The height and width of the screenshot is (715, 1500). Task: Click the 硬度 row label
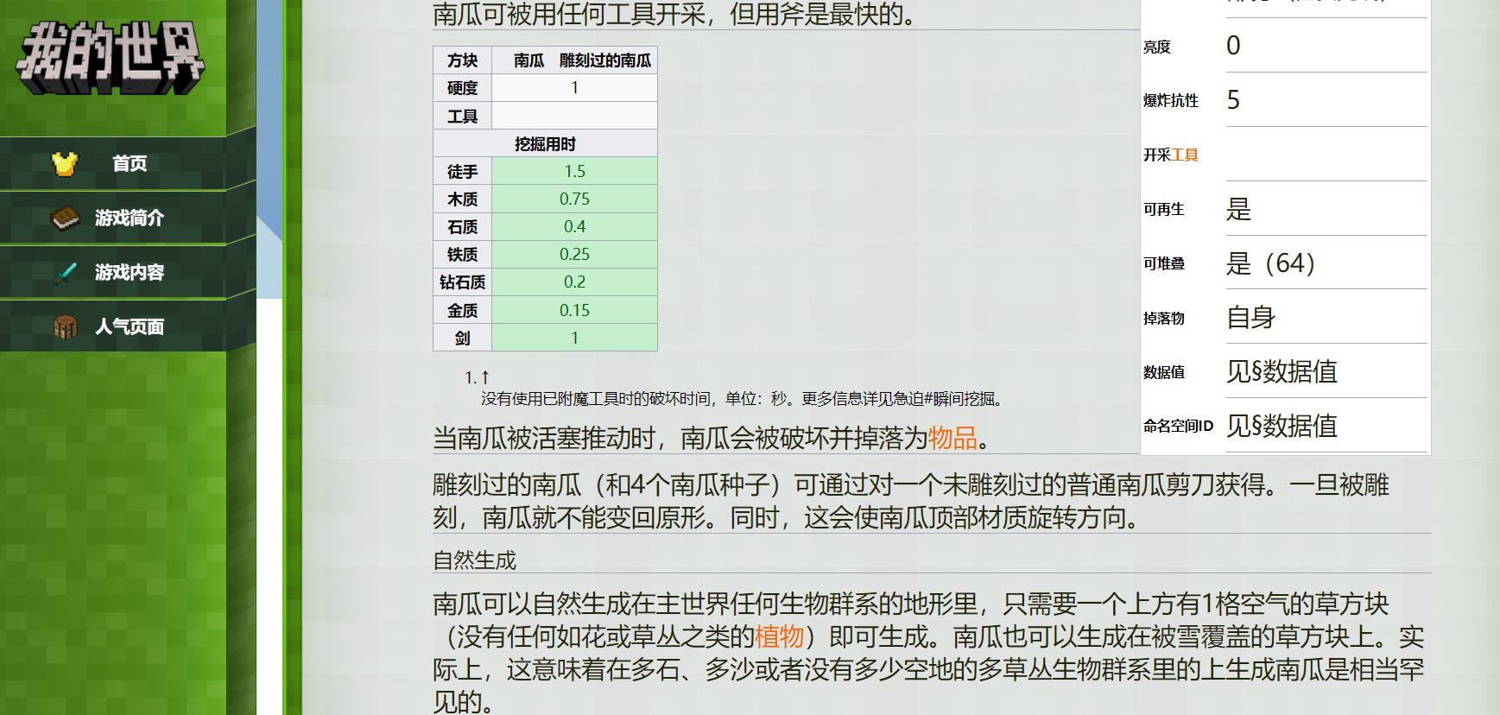click(462, 87)
